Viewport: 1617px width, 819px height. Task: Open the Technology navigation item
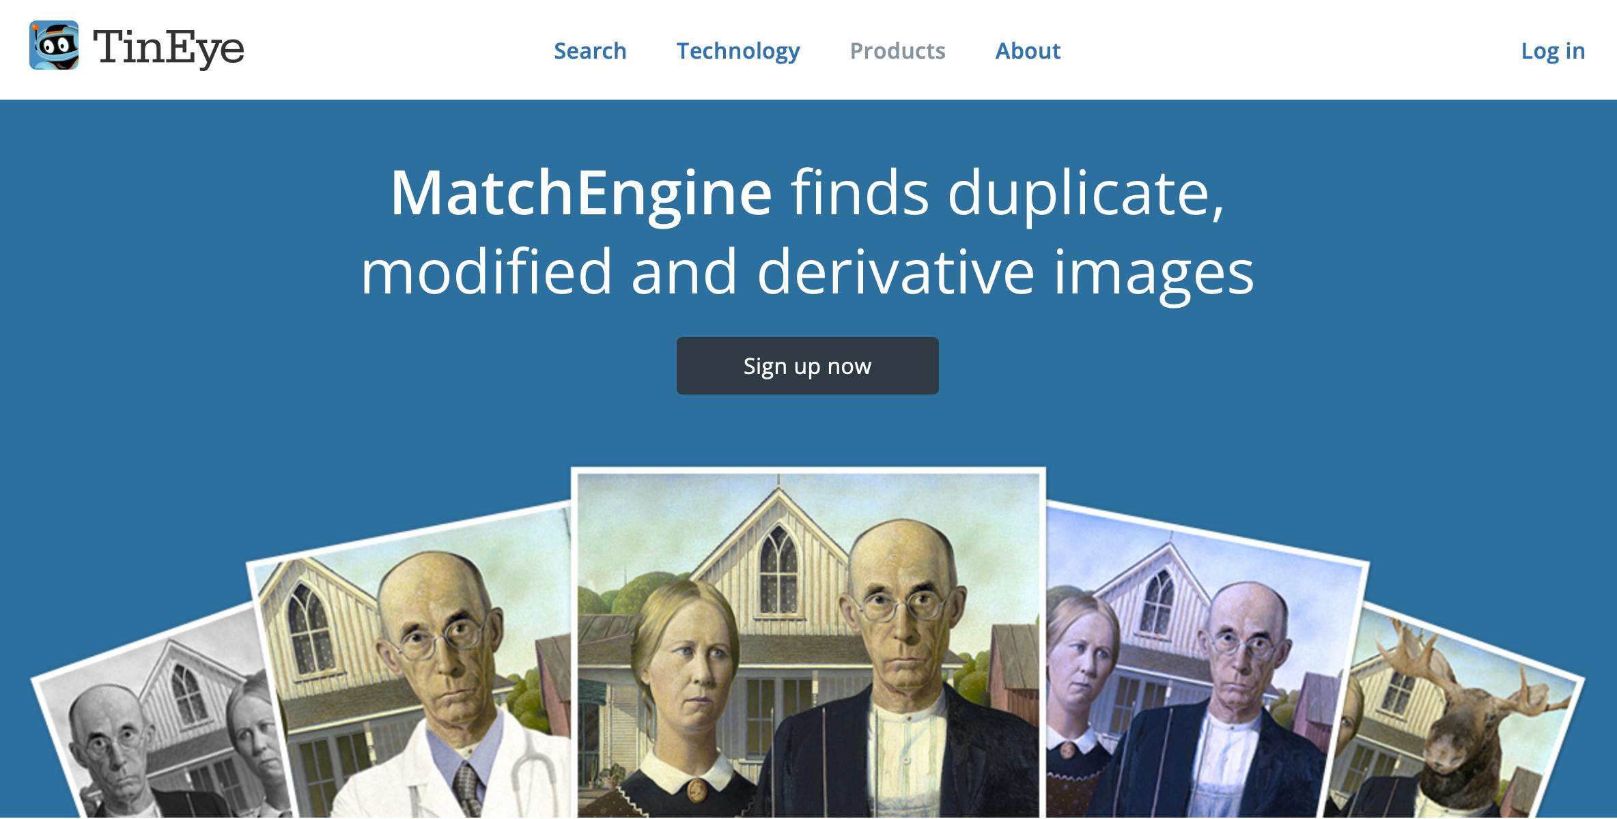(x=738, y=51)
